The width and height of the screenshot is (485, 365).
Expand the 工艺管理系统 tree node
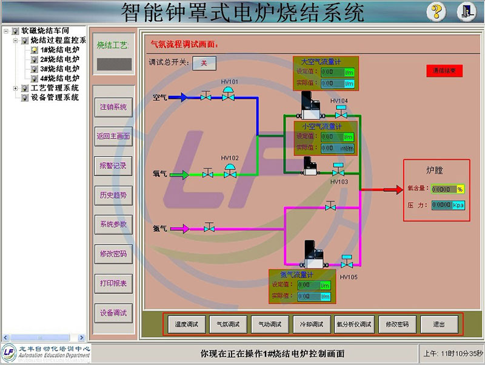coord(15,88)
